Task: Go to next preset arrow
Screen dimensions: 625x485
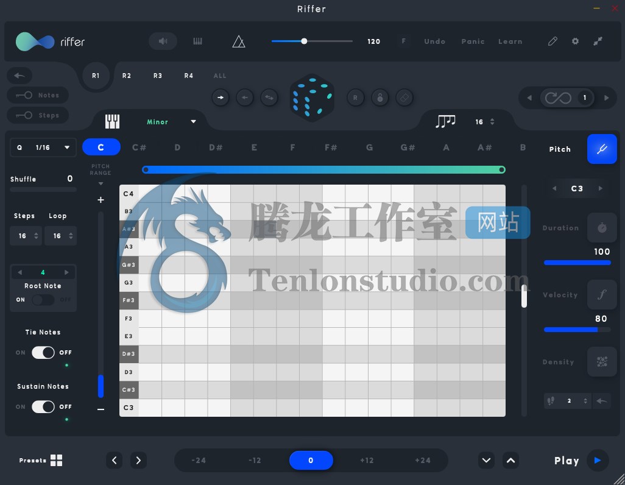Action: tap(138, 460)
